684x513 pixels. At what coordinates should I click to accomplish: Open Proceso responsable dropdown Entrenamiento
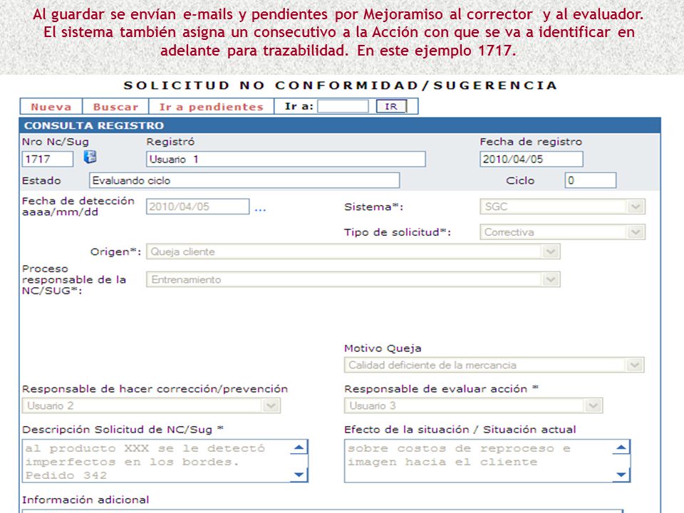pos(353,279)
